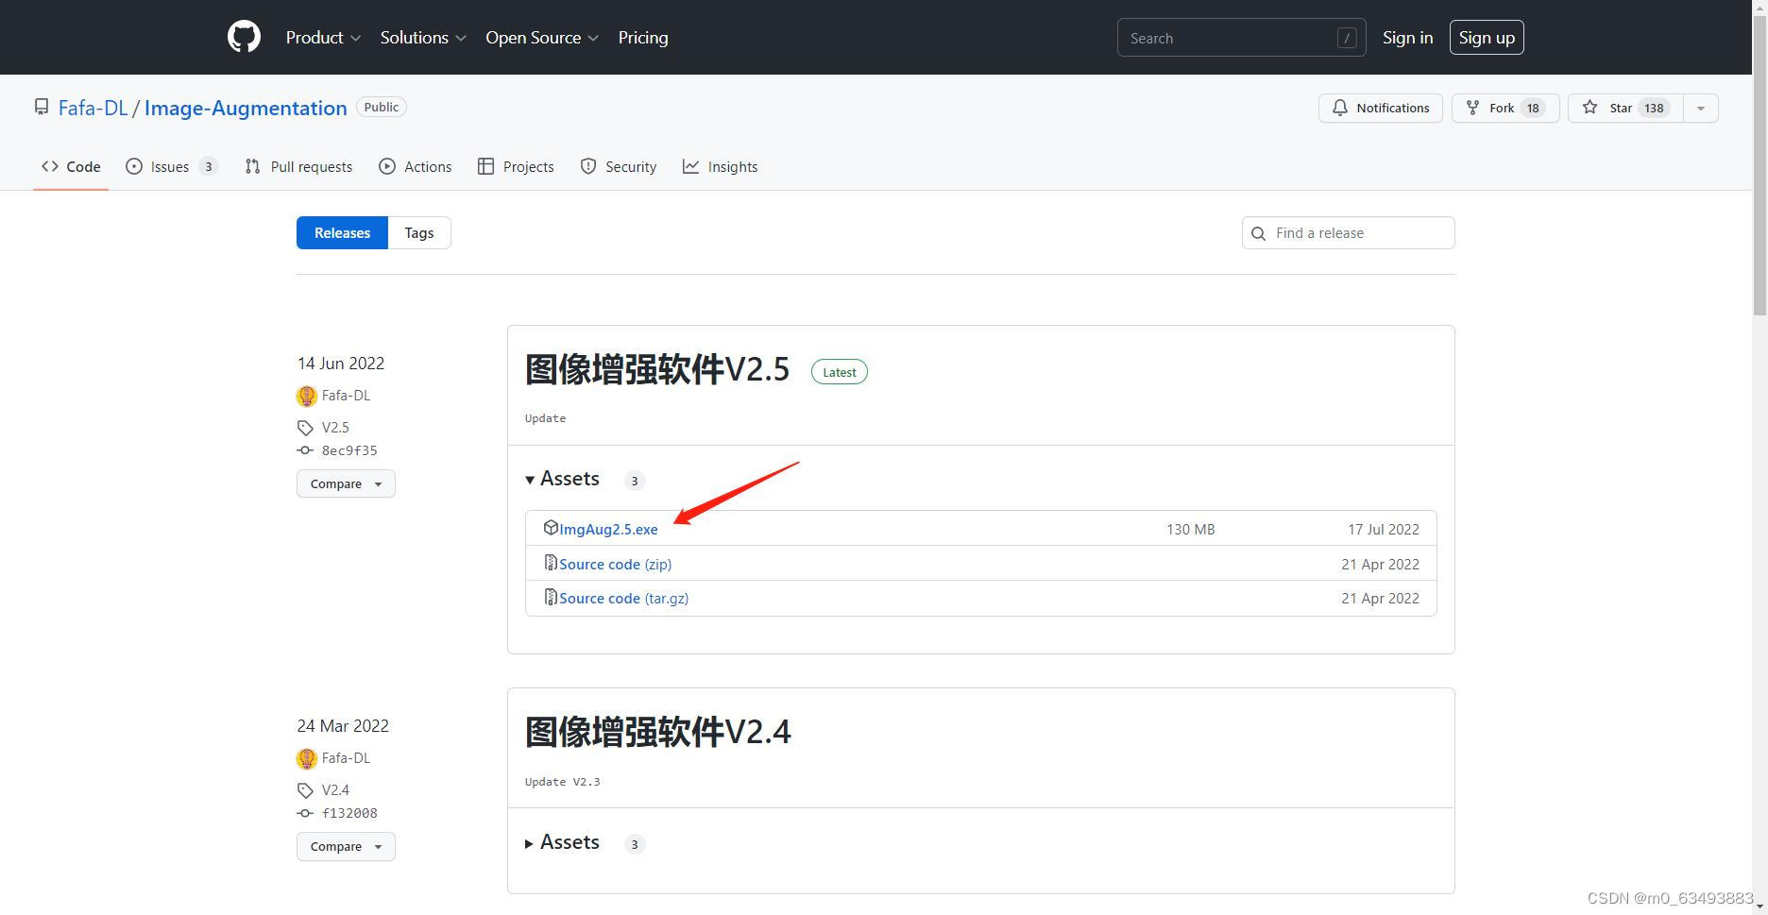Open the Issues tab

click(x=172, y=166)
